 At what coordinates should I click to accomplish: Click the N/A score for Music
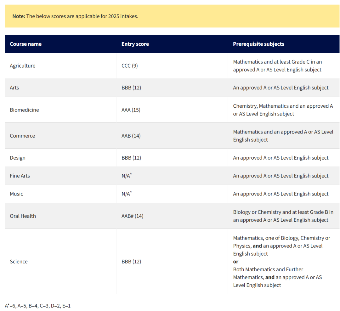pyautogui.click(x=126, y=194)
